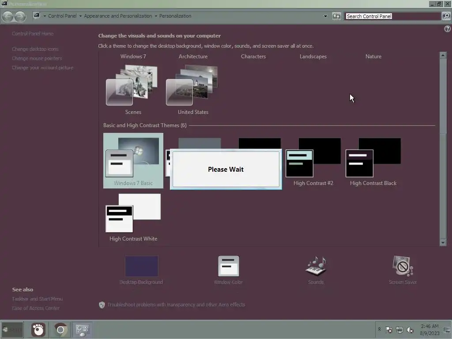The width and height of the screenshot is (452, 339).
Task: Open the Chrome taskbar icon
Action: click(60, 330)
